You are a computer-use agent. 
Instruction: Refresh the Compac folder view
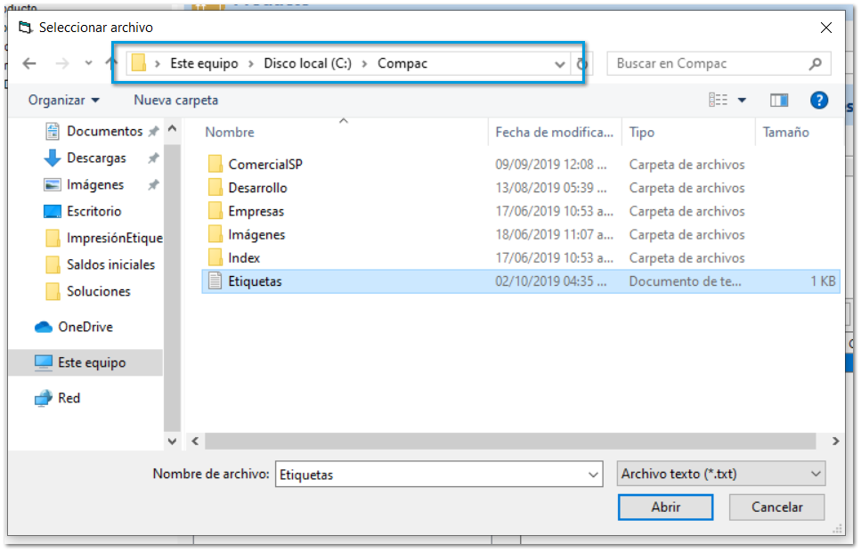582,64
